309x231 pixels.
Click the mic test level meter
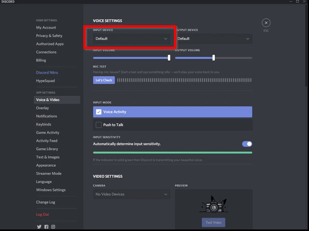point(184,80)
